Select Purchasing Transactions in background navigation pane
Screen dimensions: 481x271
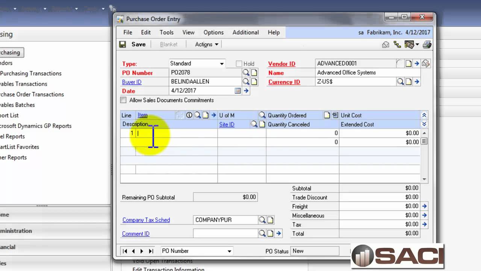(x=31, y=73)
